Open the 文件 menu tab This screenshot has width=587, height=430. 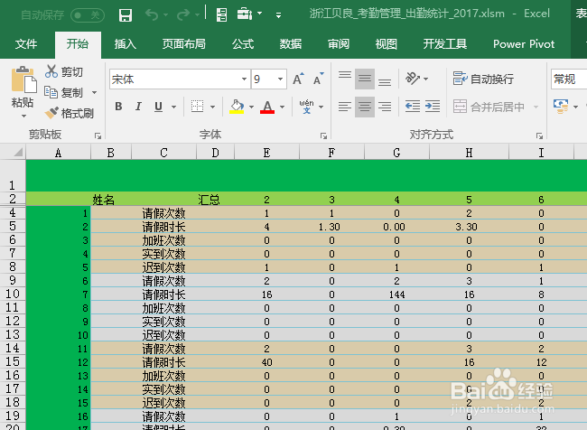pyautogui.click(x=26, y=44)
